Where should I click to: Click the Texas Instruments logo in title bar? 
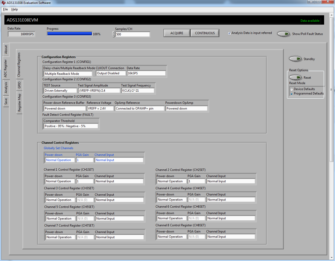tap(3, 3)
